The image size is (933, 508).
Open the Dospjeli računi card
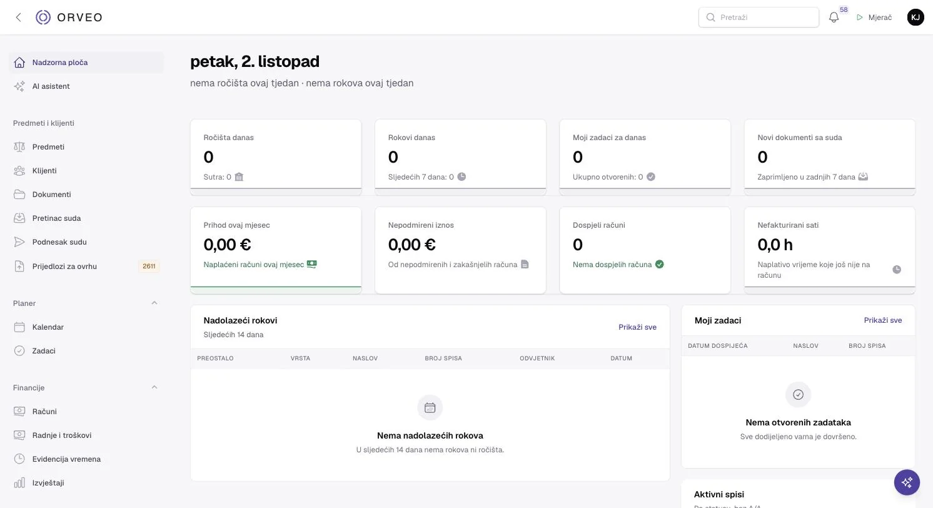[645, 250]
